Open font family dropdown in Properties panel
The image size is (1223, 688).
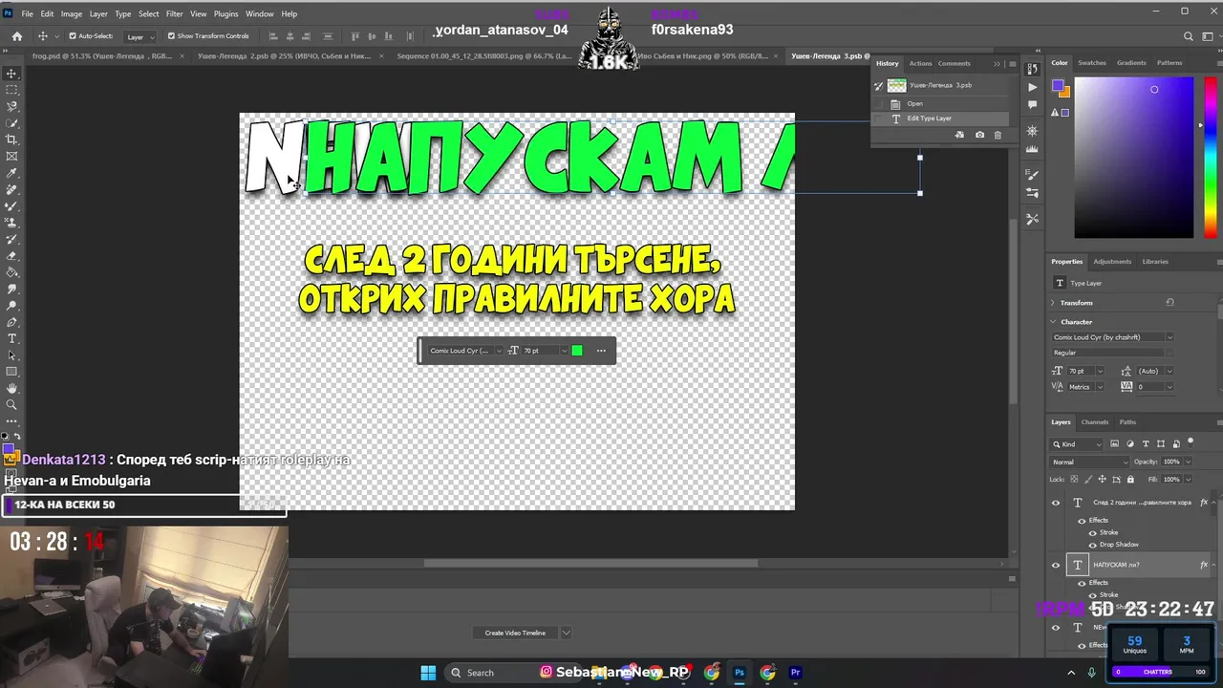click(1169, 337)
